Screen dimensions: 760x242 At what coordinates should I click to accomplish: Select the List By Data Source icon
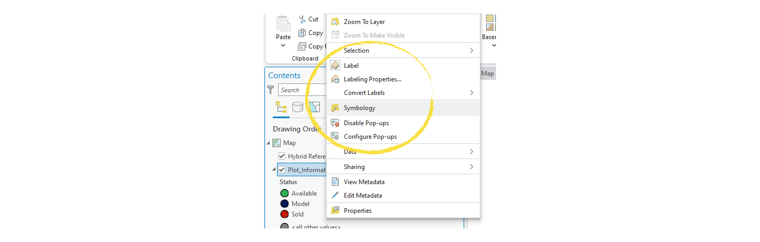[297, 107]
